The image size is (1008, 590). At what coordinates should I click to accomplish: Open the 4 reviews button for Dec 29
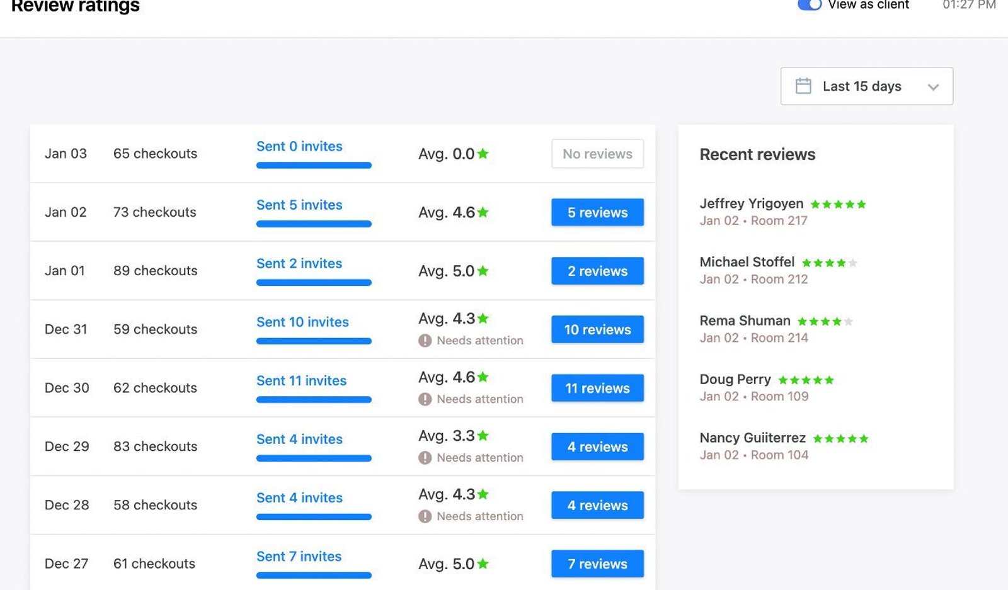597,446
